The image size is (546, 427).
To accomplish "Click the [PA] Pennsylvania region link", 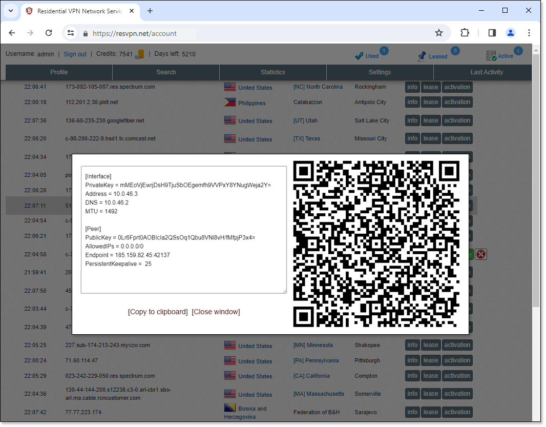I will coord(316,360).
